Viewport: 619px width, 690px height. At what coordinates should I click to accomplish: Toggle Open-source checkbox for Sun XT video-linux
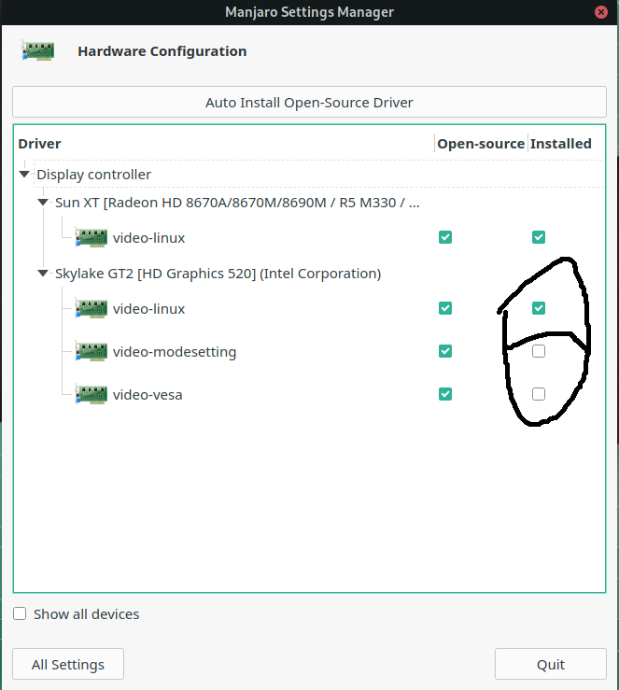[445, 237]
